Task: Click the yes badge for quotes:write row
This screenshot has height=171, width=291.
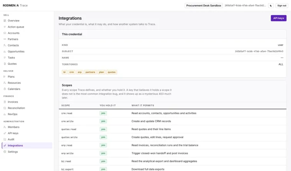Action: pos(103,137)
